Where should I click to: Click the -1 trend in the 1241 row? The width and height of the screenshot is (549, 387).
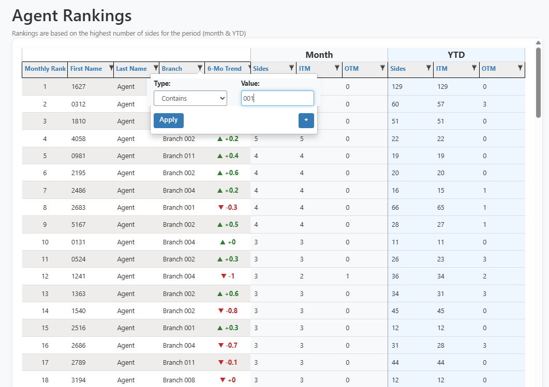(x=228, y=276)
